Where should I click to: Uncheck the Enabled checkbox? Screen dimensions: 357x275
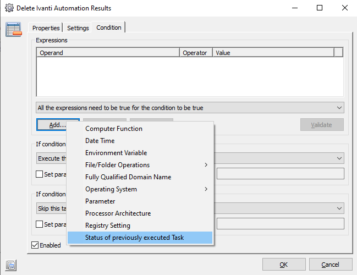[35, 245]
